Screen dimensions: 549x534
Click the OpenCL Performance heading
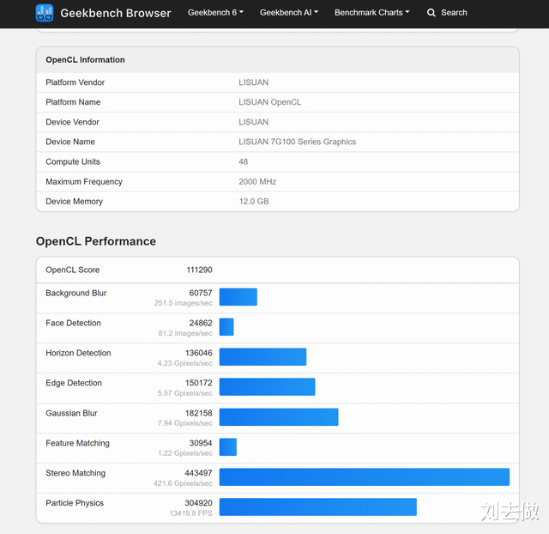click(96, 241)
